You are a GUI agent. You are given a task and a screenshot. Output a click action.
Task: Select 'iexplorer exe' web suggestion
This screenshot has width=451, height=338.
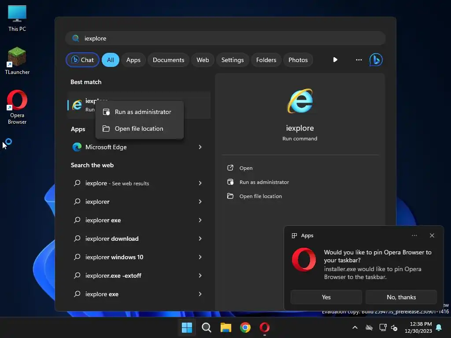(139, 220)
